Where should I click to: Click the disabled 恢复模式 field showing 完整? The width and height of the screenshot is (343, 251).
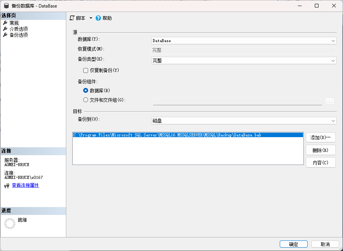pos(244,50)
